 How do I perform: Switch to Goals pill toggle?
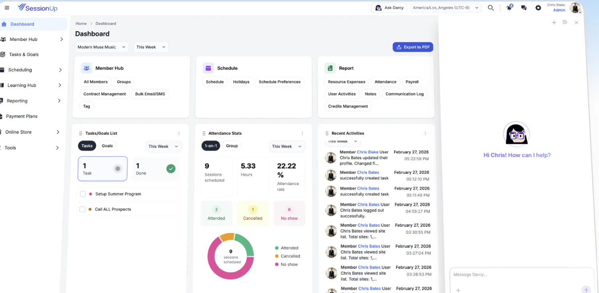point(107,146)
